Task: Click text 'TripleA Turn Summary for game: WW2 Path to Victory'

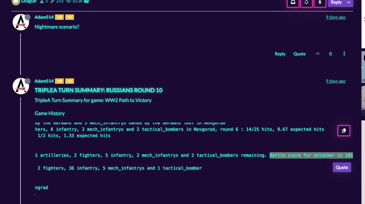Action: point(93,100)
